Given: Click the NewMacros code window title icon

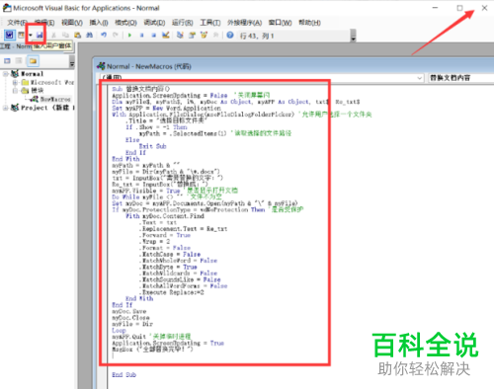Looking at the screenshot, I should pos(101,66).
